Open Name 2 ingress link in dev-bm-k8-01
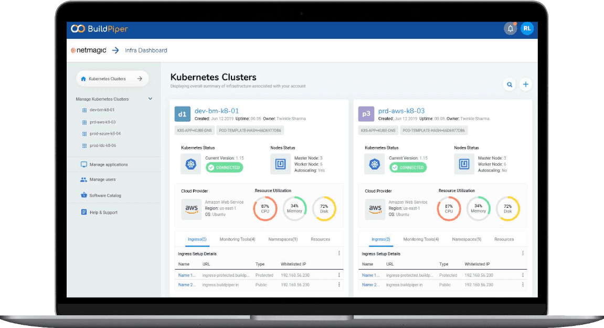 [x=187, y=285]
